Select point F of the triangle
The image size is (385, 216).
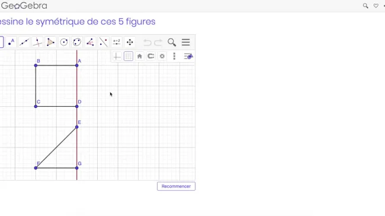pos(36,168)
